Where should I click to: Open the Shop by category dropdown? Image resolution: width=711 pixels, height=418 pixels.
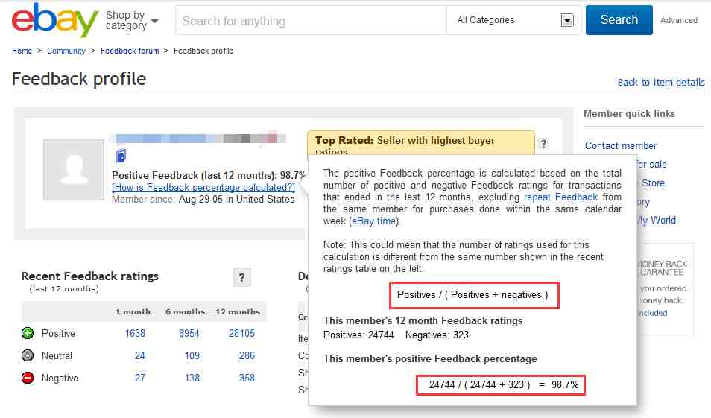132,20
